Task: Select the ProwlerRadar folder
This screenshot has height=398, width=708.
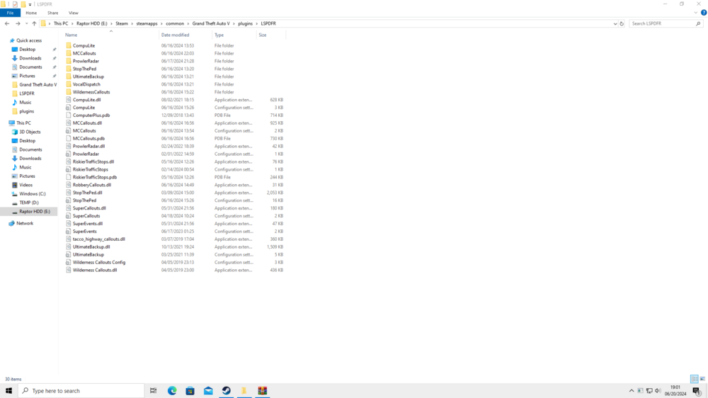Action: click(x=86, y=61)
